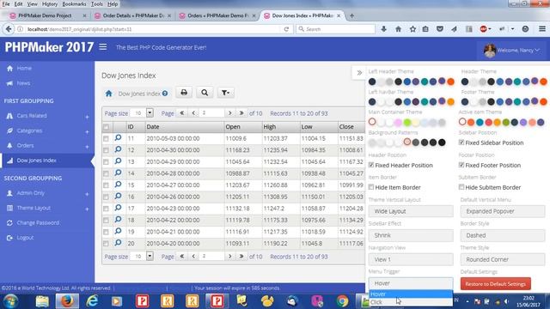This screenshot has height=309, width=550.
Task: Go to first page in top pager
Action: tap(182, 113)
